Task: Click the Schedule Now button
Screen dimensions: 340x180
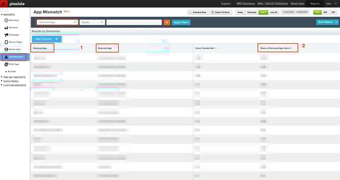Action: (x=198, y=12)
